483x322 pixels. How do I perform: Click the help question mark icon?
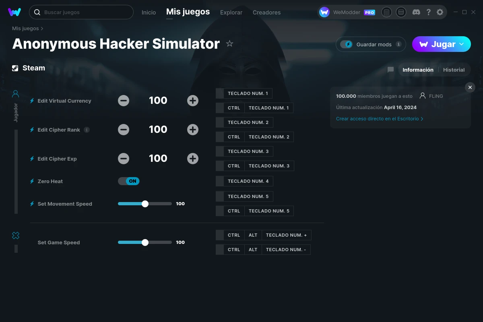click(428, 12)
